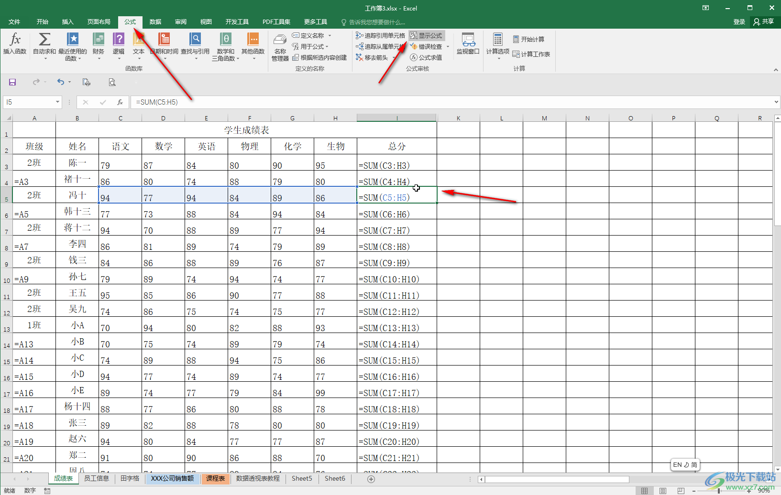Click the print preview icon in quick access toolbar

112,82
